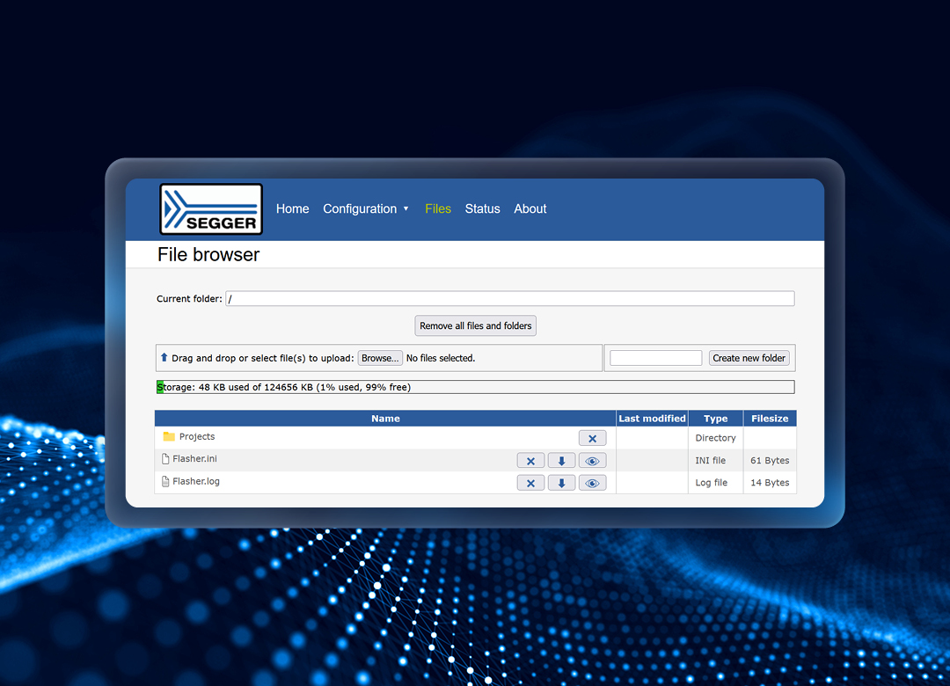
Task: Click the new folder name input field
Action: click(x=655, y=359)
